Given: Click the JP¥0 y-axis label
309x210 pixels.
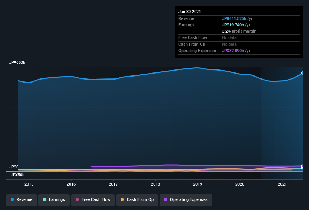Looking at the screenshot, I should (14, 167).
